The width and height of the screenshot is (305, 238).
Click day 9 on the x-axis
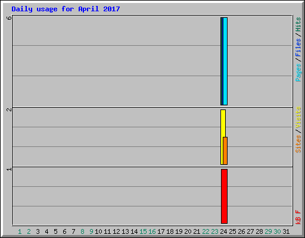coord(91,231)
